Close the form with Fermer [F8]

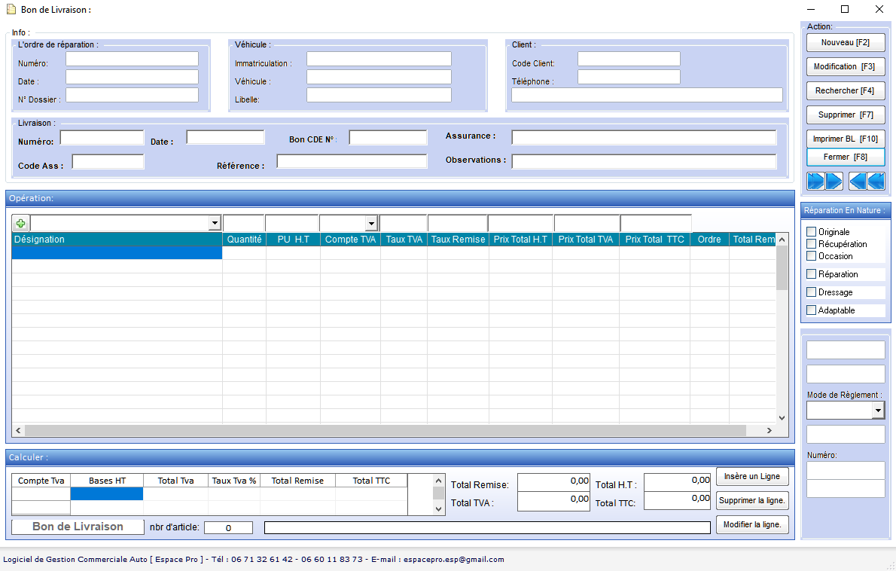pos(846,157)
